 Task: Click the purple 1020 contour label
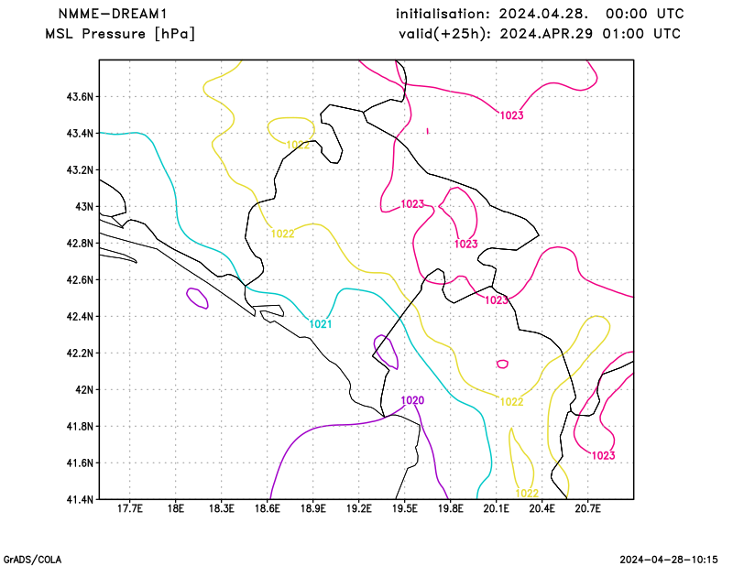click(413, 400)
